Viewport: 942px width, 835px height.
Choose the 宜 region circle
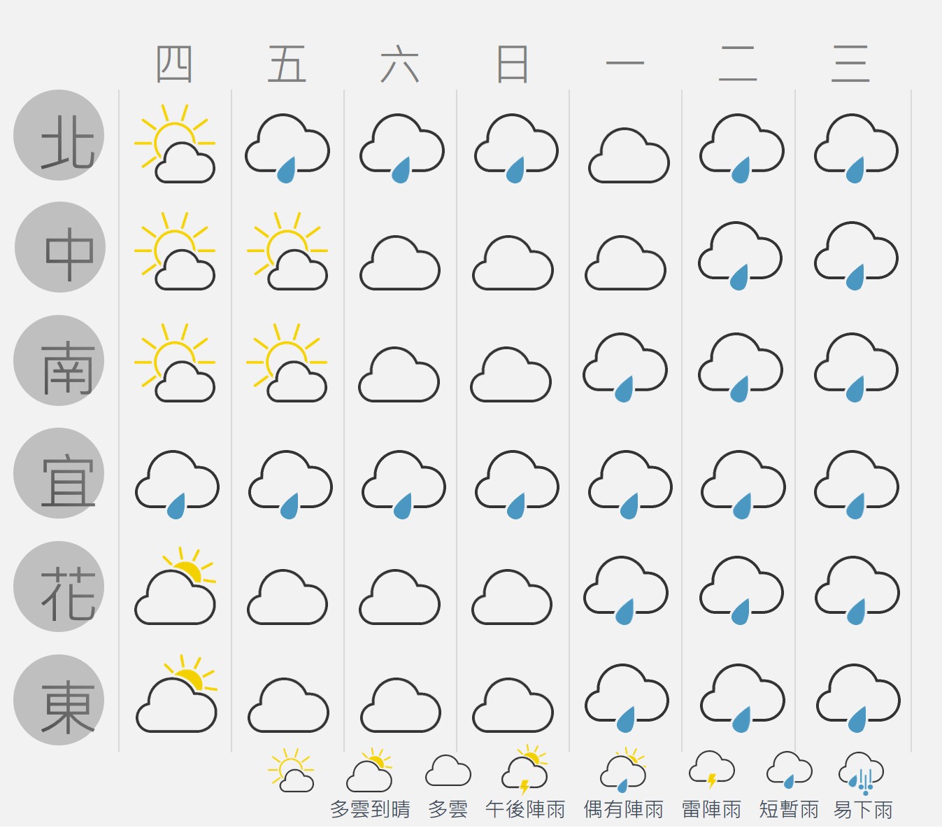coord(59,473)
